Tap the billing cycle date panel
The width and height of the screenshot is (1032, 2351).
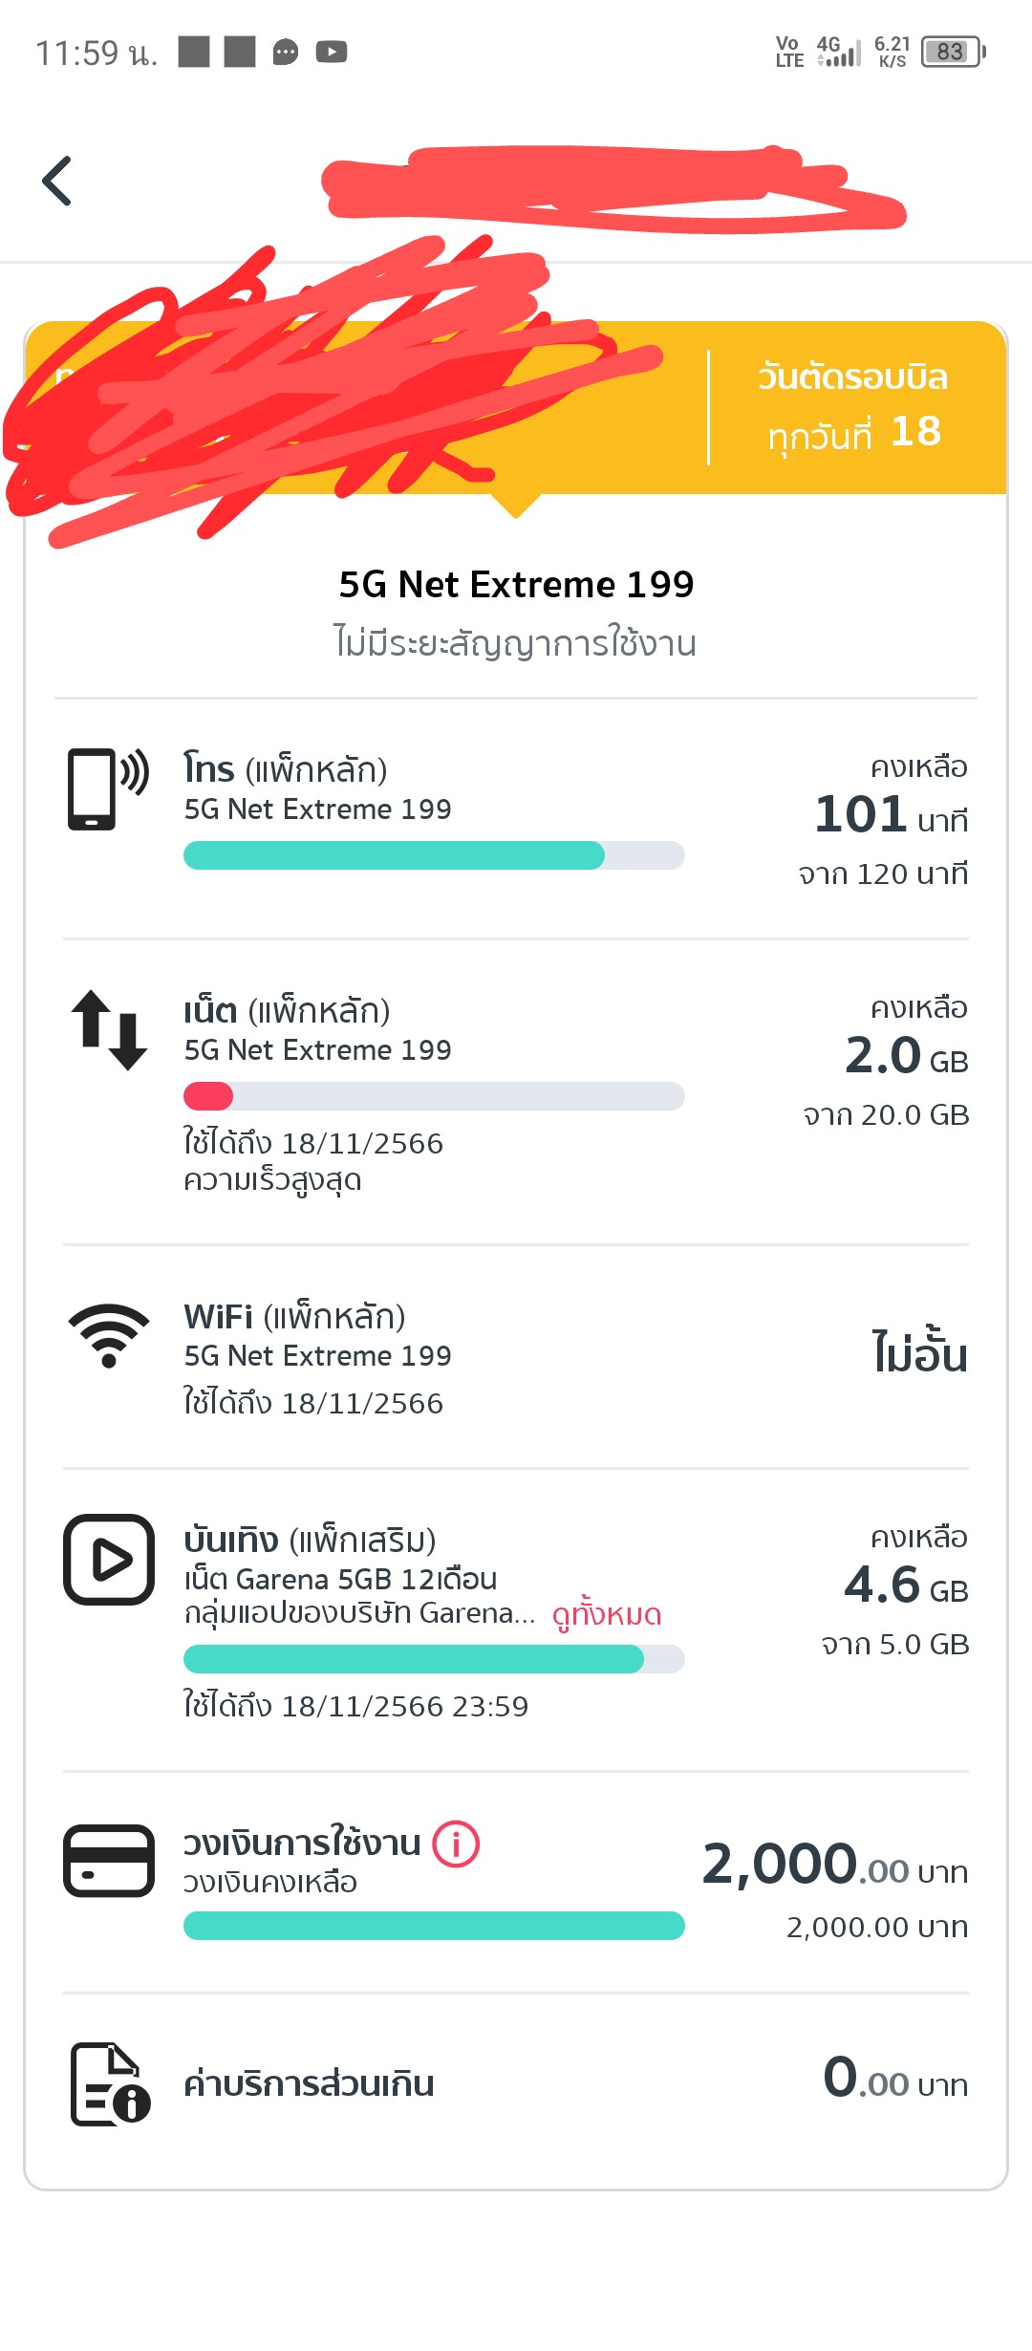[852, 406]
